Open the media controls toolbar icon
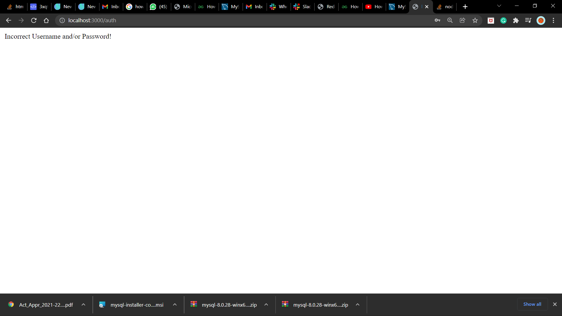Viewport: 562px width, 316px height. pos(528,20)
